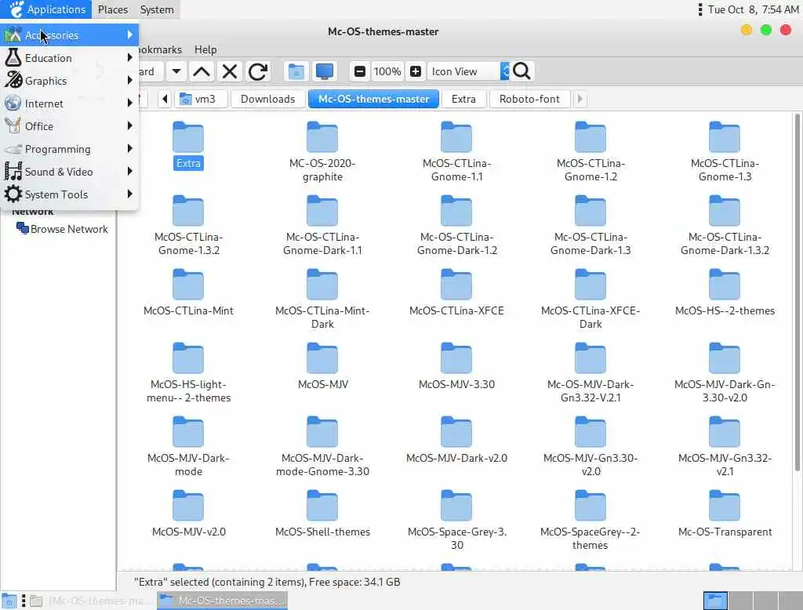The image size is (803, 610).
Task: Expand the Sound & Video submenu
Action: 70,172
